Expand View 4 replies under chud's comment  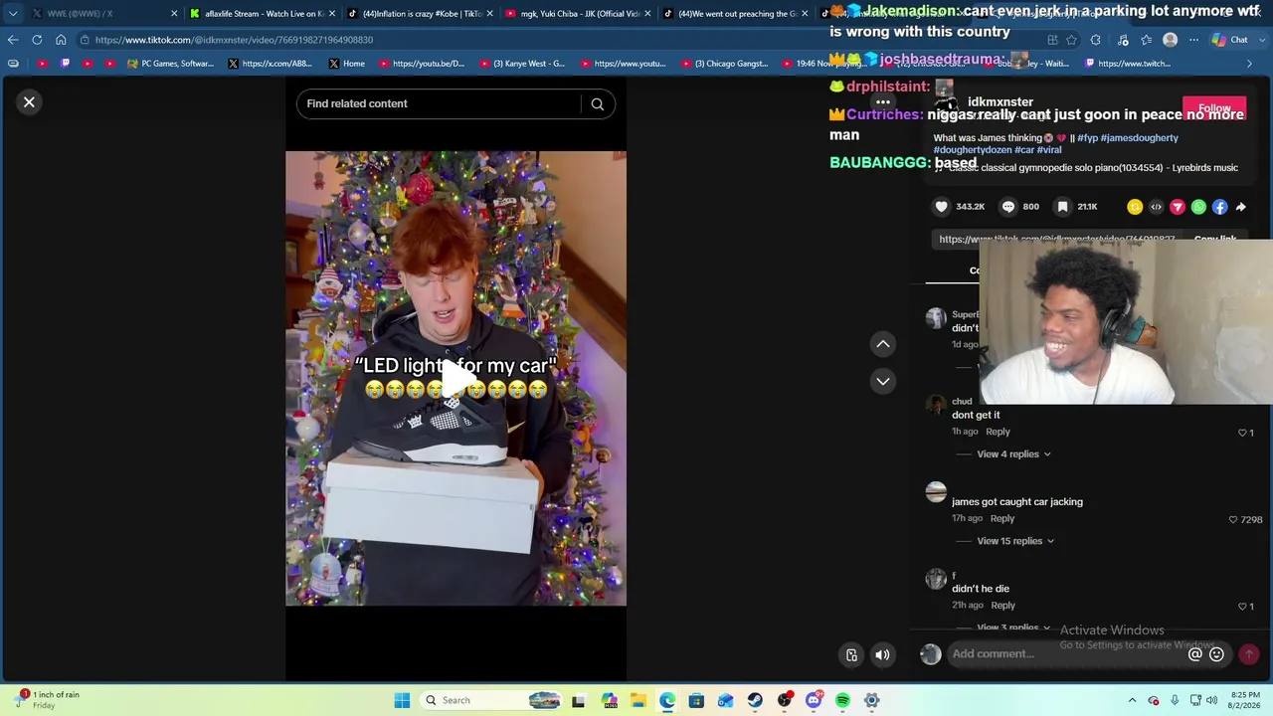coord(1013,454)
